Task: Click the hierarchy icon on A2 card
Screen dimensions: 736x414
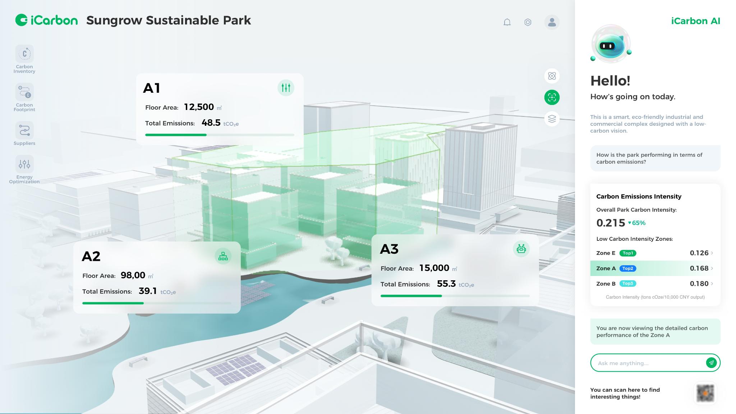Action: (223, 256)
